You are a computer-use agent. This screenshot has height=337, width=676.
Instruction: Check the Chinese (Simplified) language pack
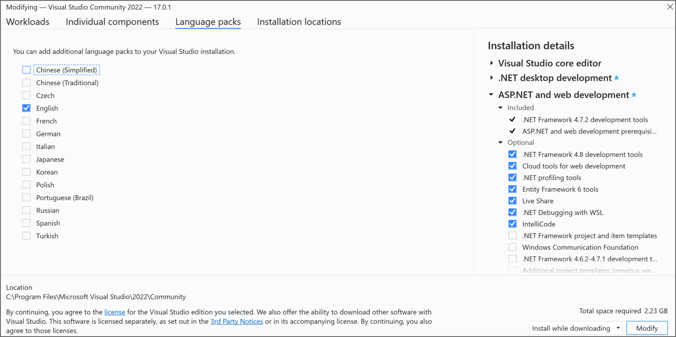(26, 70)
